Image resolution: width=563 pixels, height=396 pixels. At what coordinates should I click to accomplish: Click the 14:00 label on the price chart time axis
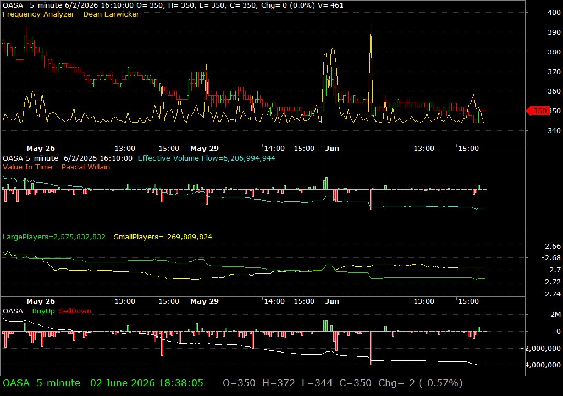274,148
